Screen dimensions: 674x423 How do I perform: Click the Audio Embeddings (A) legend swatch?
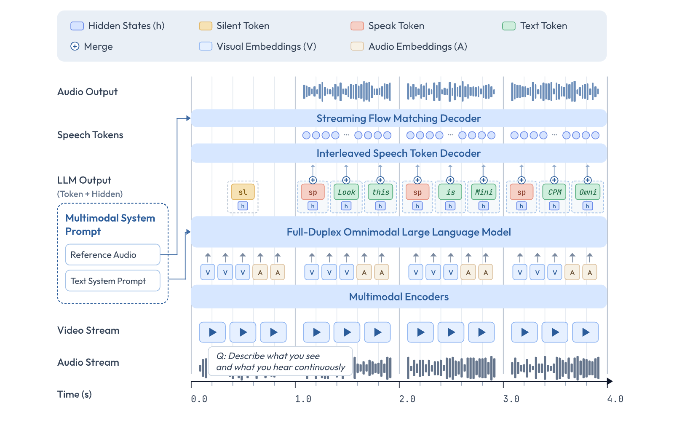(357, 46)
